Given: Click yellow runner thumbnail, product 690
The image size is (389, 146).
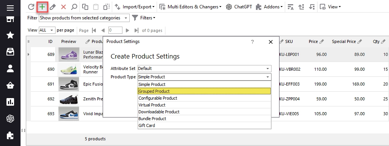Looking at the screenshot, I should coord(69,69).
